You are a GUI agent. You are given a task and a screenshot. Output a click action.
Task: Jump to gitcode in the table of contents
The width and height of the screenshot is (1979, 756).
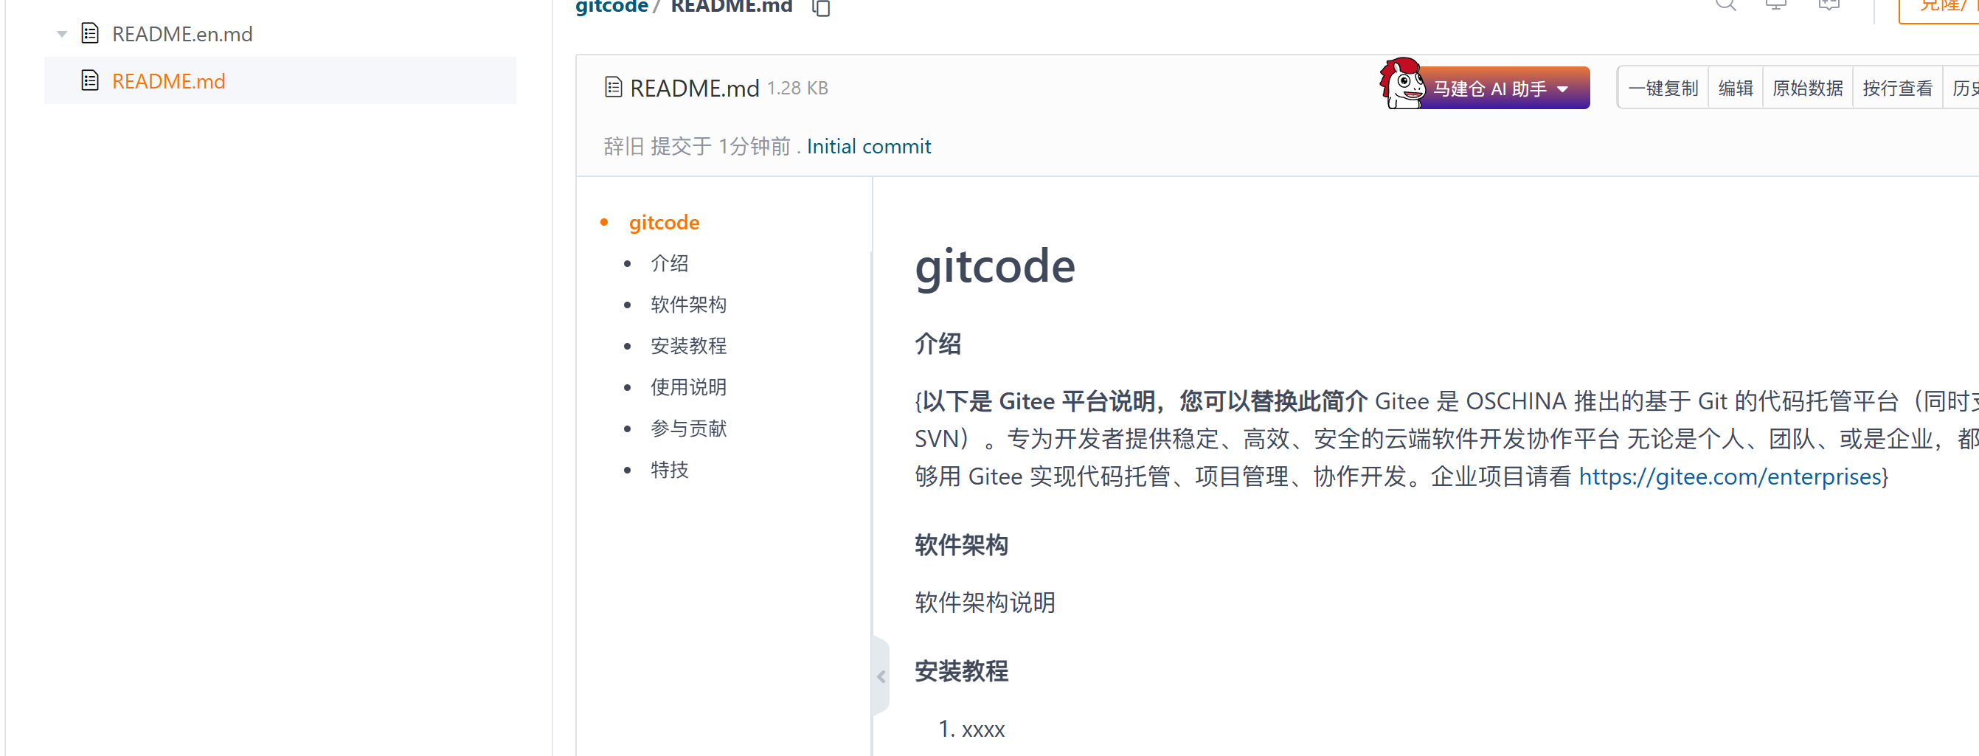(x=664, y=223)
